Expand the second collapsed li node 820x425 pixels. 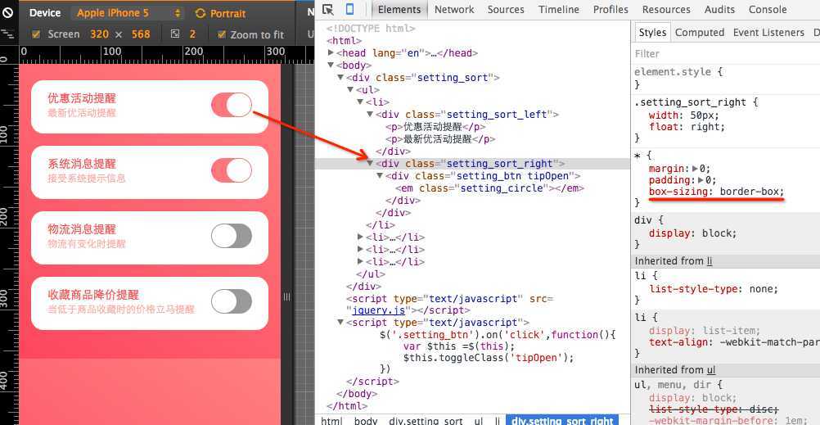(360, 249)
